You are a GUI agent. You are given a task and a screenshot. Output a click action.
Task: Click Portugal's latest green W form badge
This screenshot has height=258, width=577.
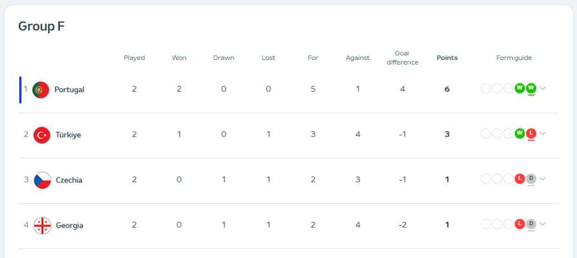[531, 88]
